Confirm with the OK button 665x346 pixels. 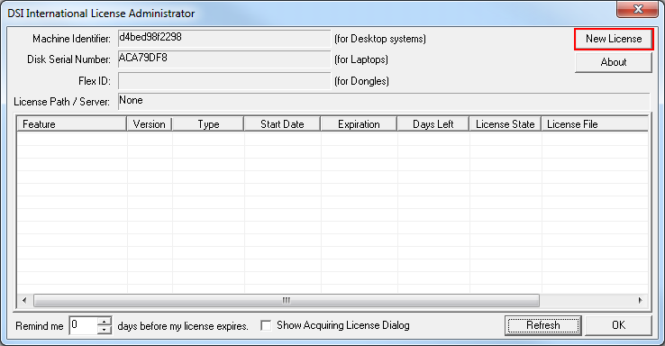(x=618, y=325)
